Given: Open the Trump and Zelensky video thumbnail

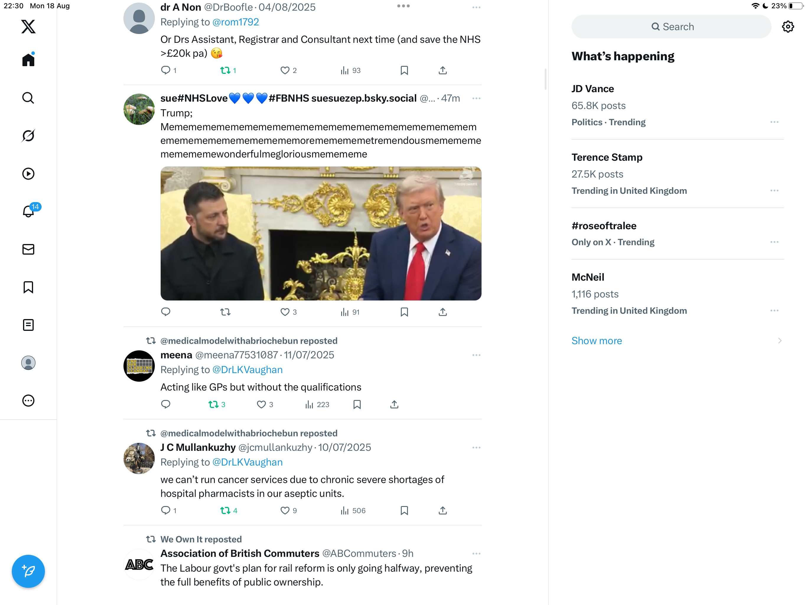Looking at the screenshot, I should (321, 234).
